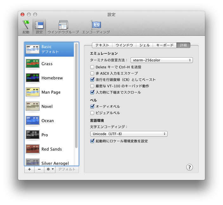Click the Pro profile thumbnail
Screen dimensions: 223x205
33,135
